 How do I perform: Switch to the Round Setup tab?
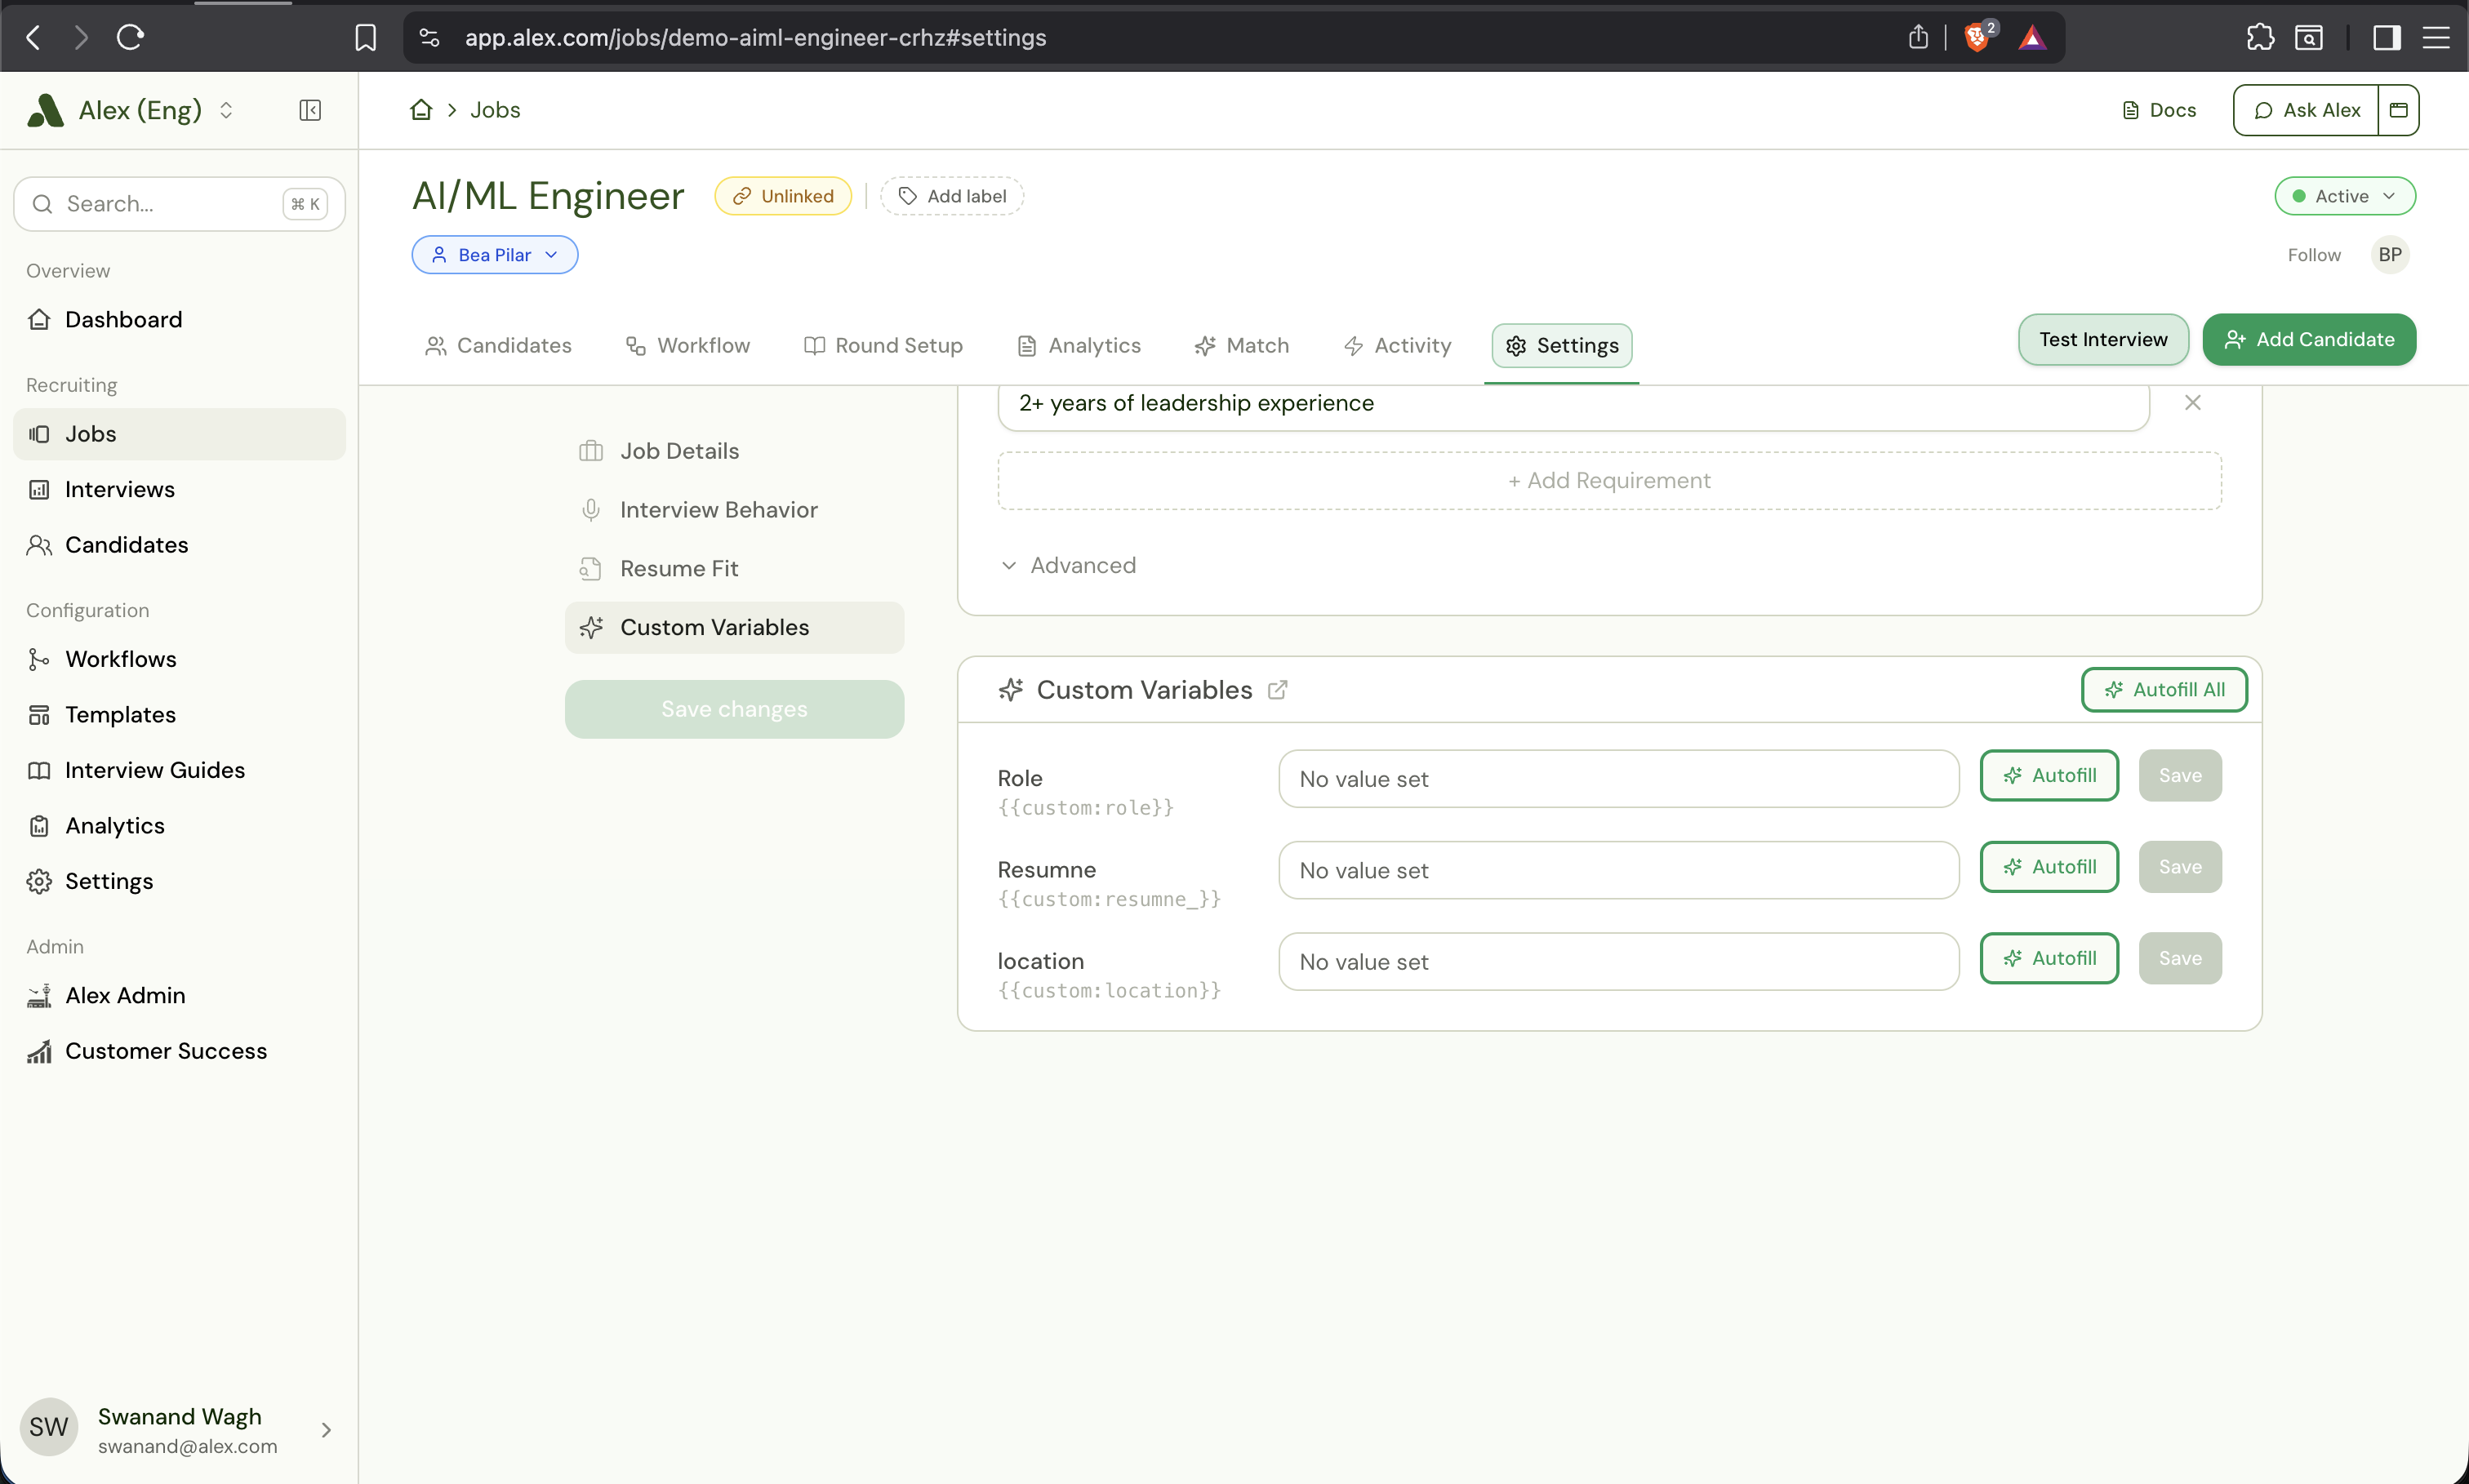883,346
